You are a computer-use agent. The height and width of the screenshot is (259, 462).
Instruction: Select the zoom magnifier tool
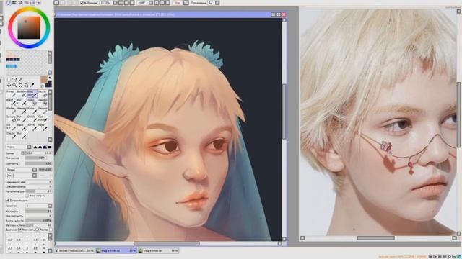tap(14, 85)
